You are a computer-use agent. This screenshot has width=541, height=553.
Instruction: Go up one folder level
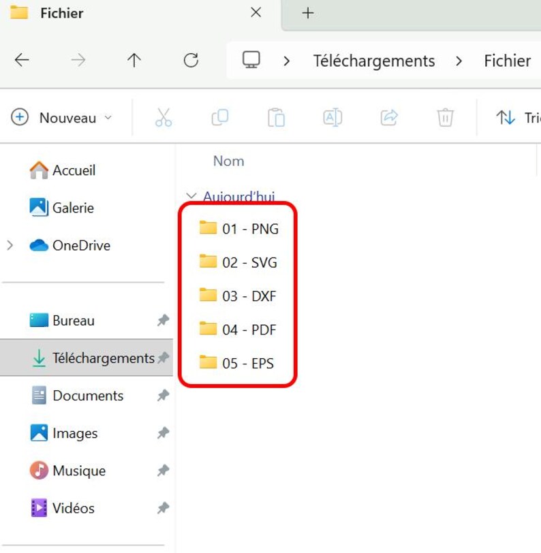click(x=134, y=60)
